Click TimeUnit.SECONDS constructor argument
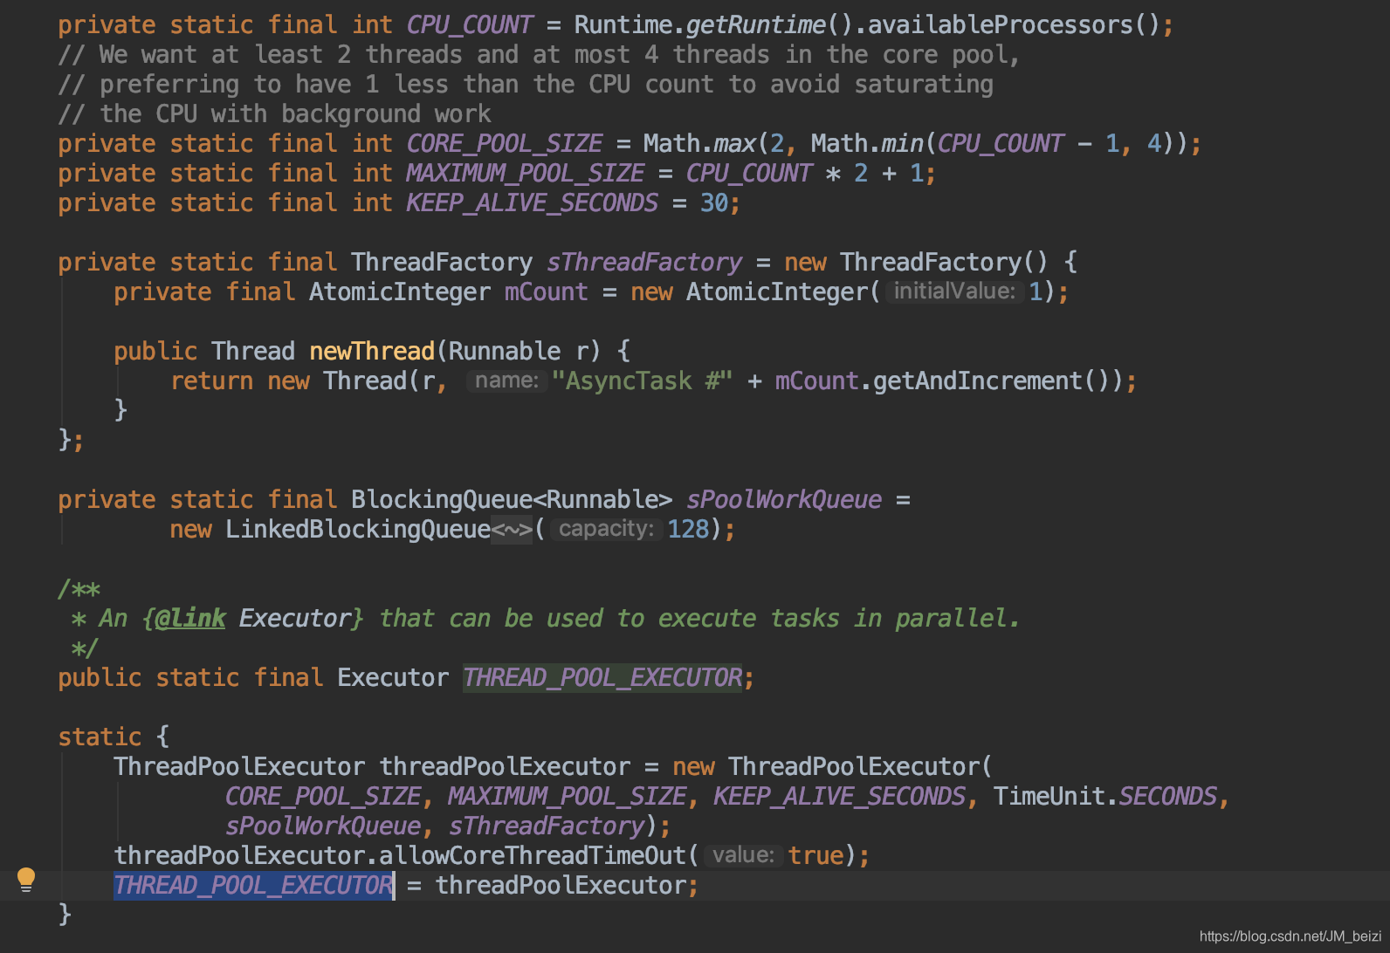 pyautogui.click(x=1105, y=797)
